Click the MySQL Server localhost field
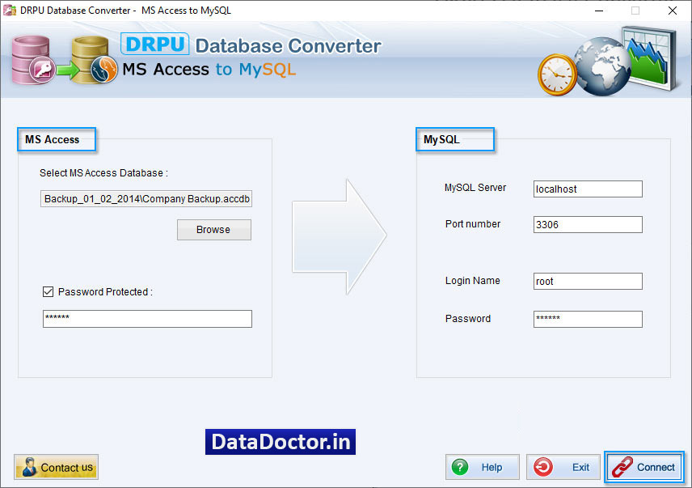Image resolution: width=692 pixels, height=488 pixels. [588, 189]
